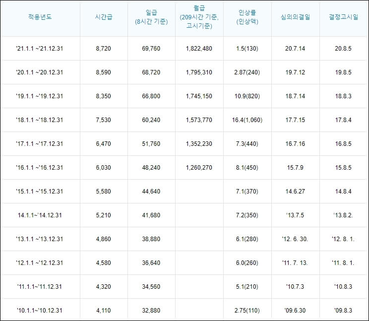Click monthly wage value 1,573,770
The image size is (369, 321).
(x=199, y=120)
